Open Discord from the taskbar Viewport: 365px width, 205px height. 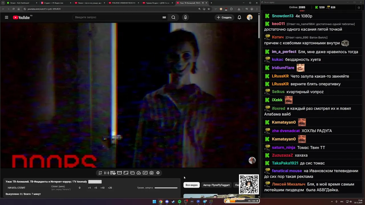tap(167, 202)
